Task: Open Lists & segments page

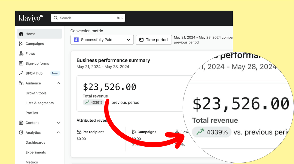Action: point(39,103)
